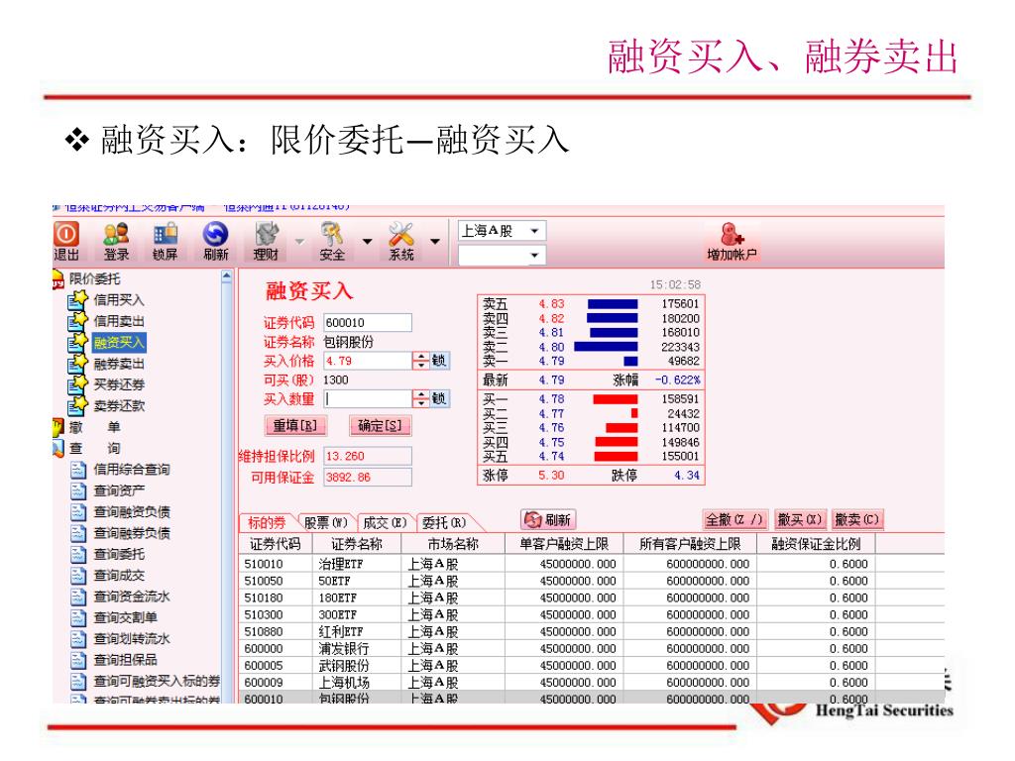Open 查询可融资买入标的券 in the sidebar
The width and height of the screenshot is (1015, 761).
click(x=156, y=681)
